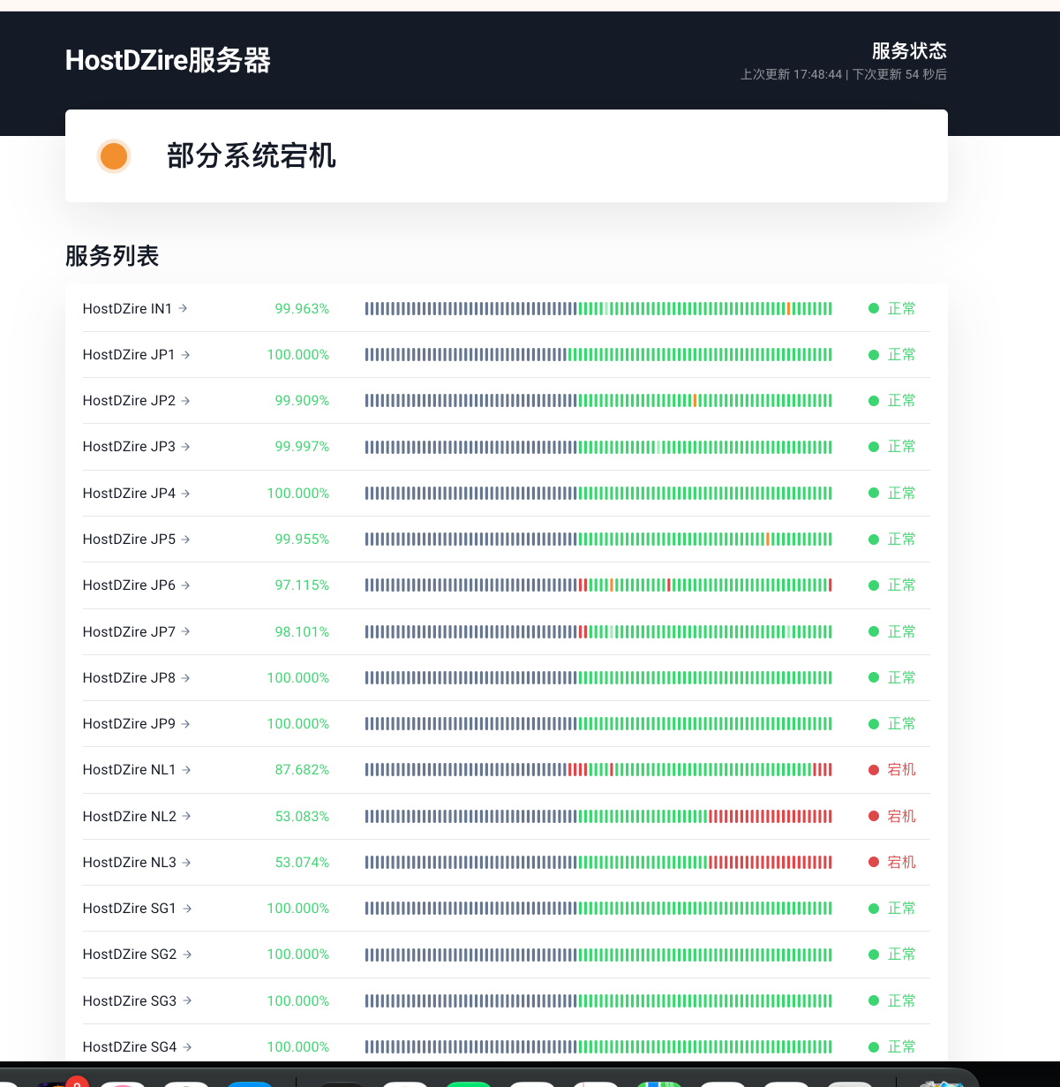Click the green status dot in JP9 row
Image resolution: width=1060 pixels, height=1087 pixels.
[874, 723]
